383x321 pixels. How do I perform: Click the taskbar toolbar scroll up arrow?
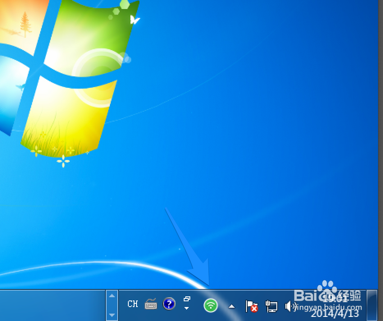pyautogui.click(x=112, y=296)
